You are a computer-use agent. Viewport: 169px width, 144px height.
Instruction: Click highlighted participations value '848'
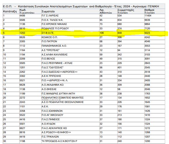coord(120,33)
